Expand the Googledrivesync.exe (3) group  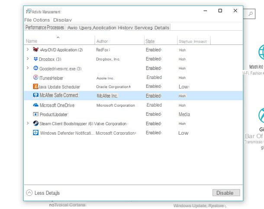tap(28, 68)
